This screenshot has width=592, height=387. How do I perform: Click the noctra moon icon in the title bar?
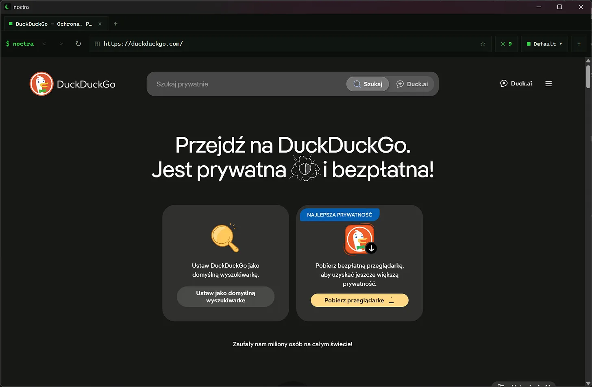click(8, 7)
